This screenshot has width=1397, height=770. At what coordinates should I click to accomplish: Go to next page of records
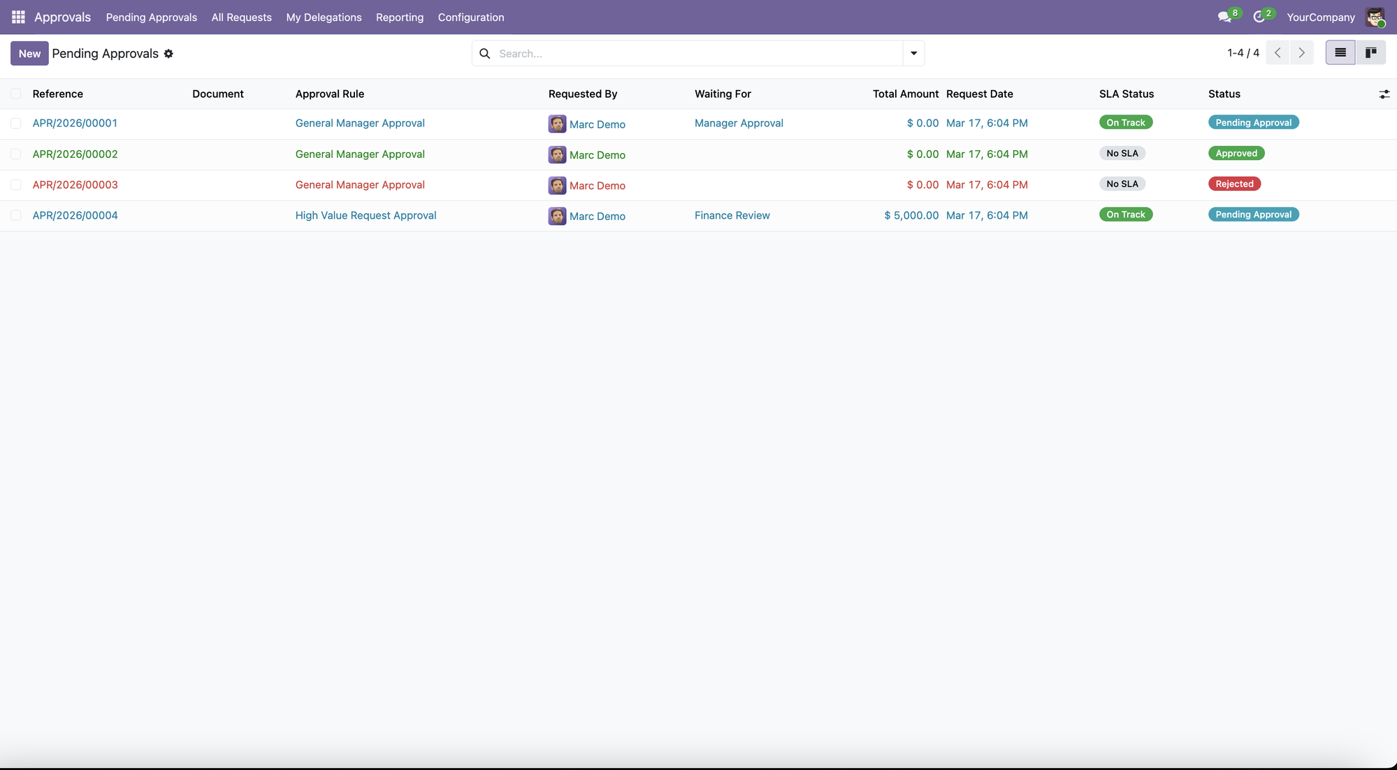coord(1302,52)
